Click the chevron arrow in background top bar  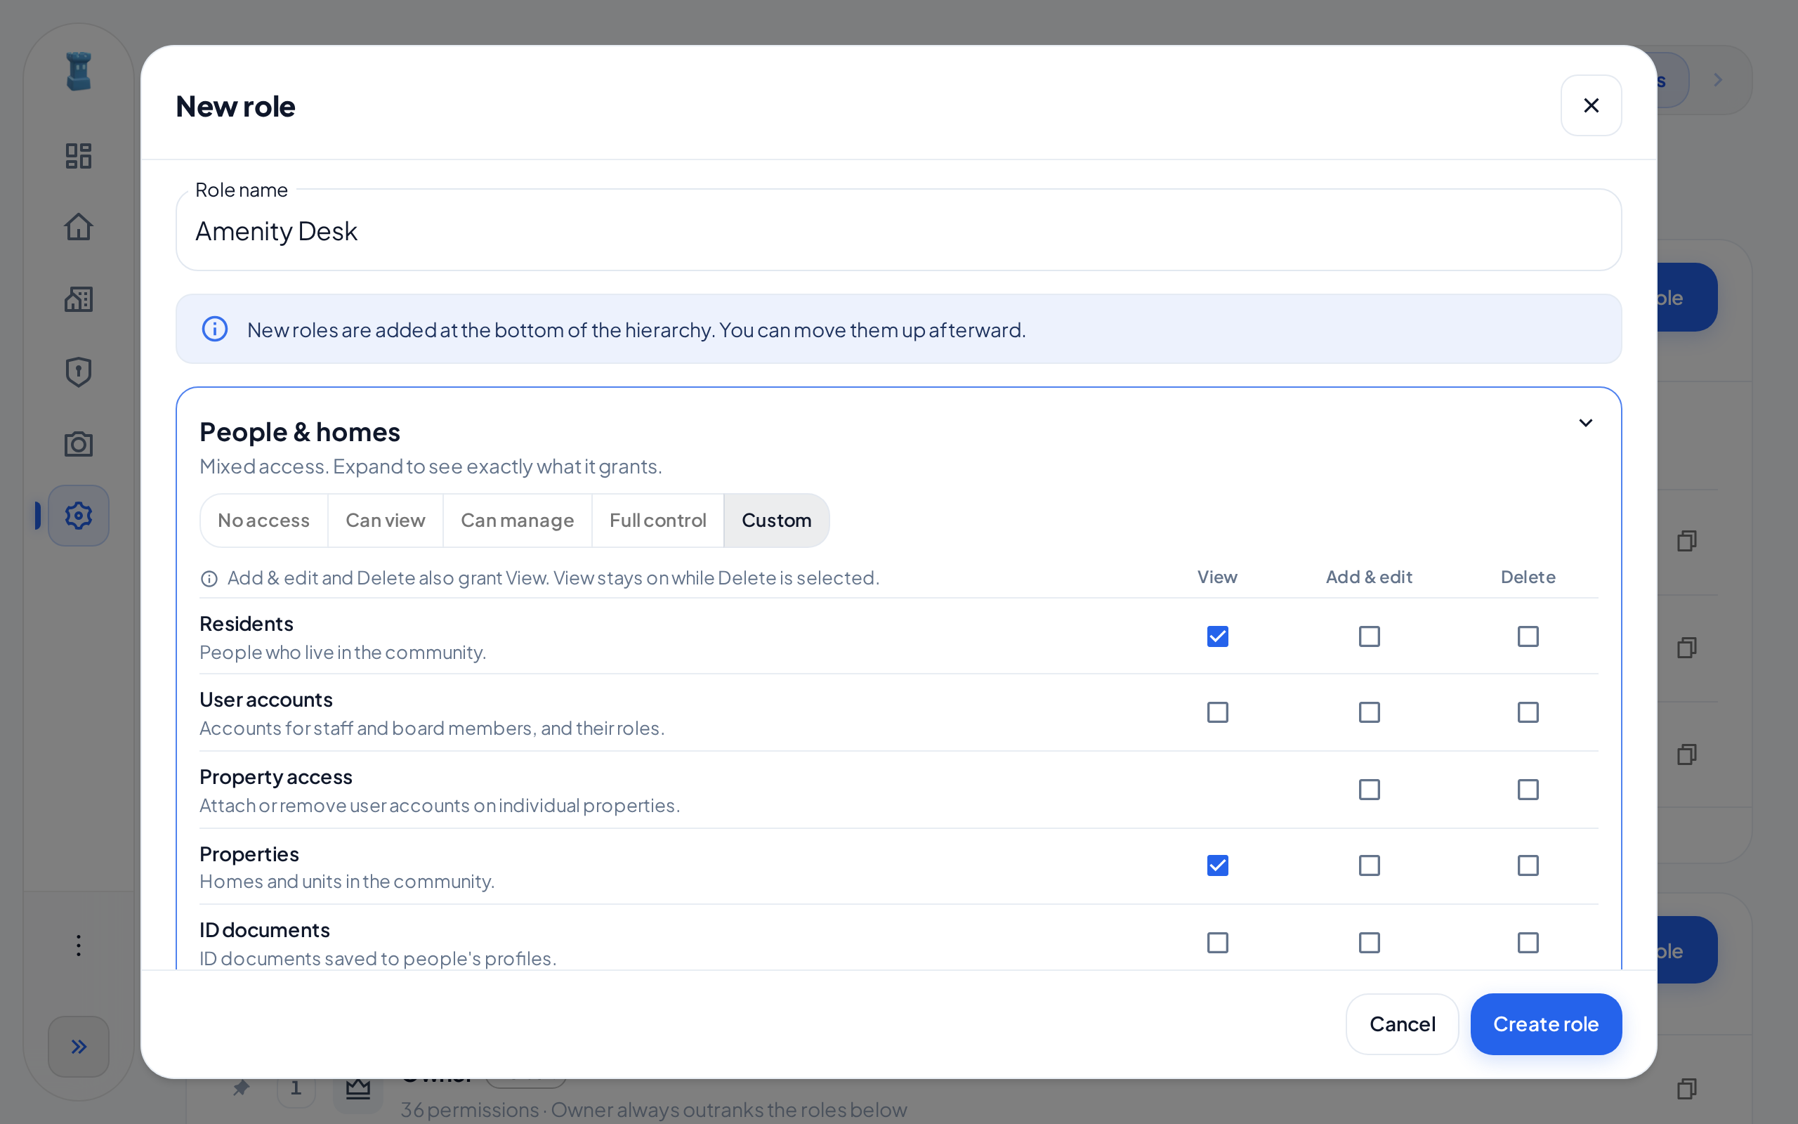(x=1718, y=79)
